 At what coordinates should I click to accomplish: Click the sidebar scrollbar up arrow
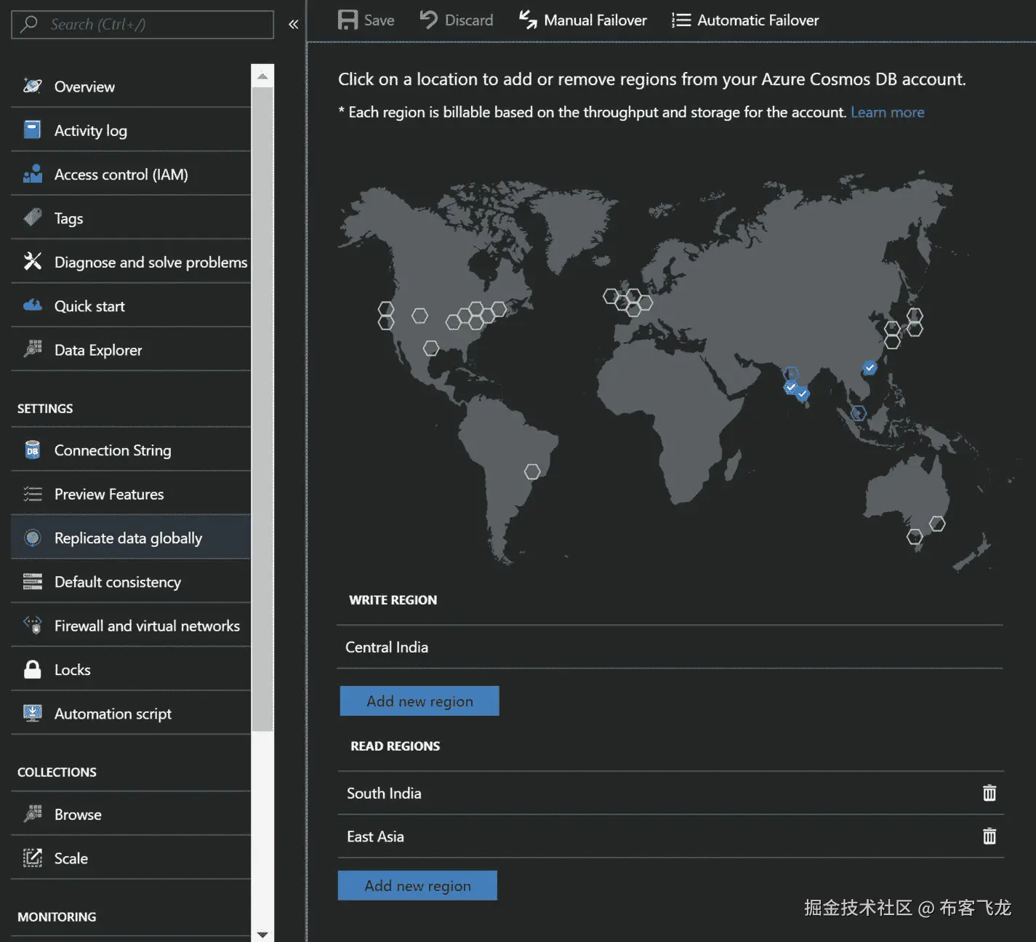pos(262,76)
